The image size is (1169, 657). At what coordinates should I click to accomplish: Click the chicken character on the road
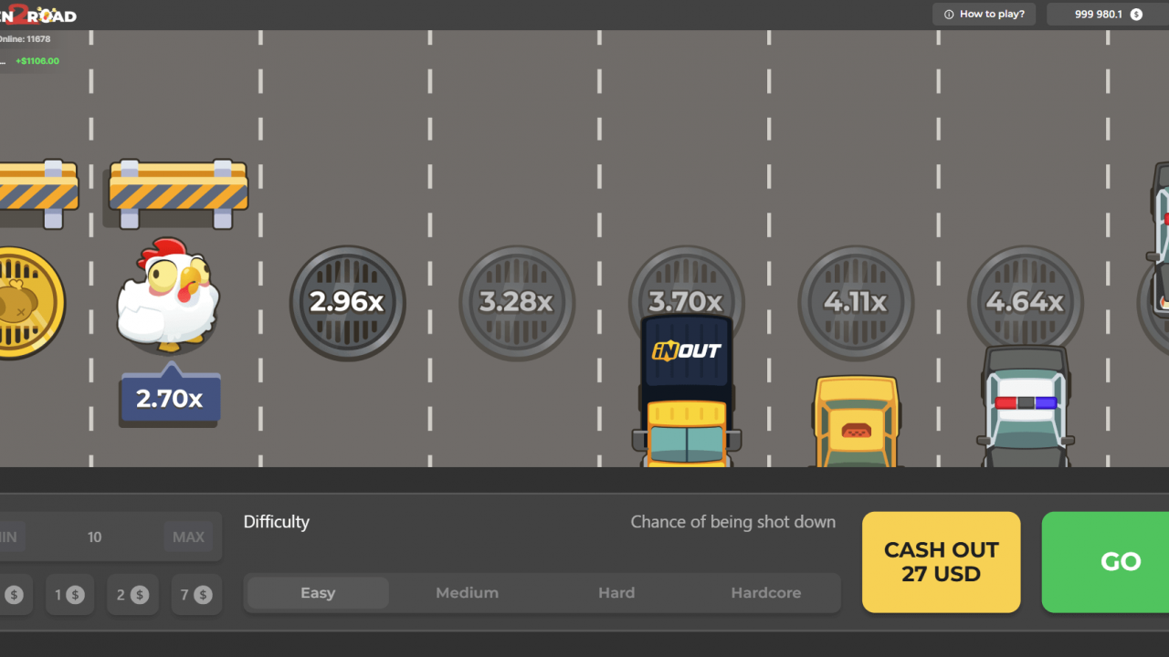point(169,297)
